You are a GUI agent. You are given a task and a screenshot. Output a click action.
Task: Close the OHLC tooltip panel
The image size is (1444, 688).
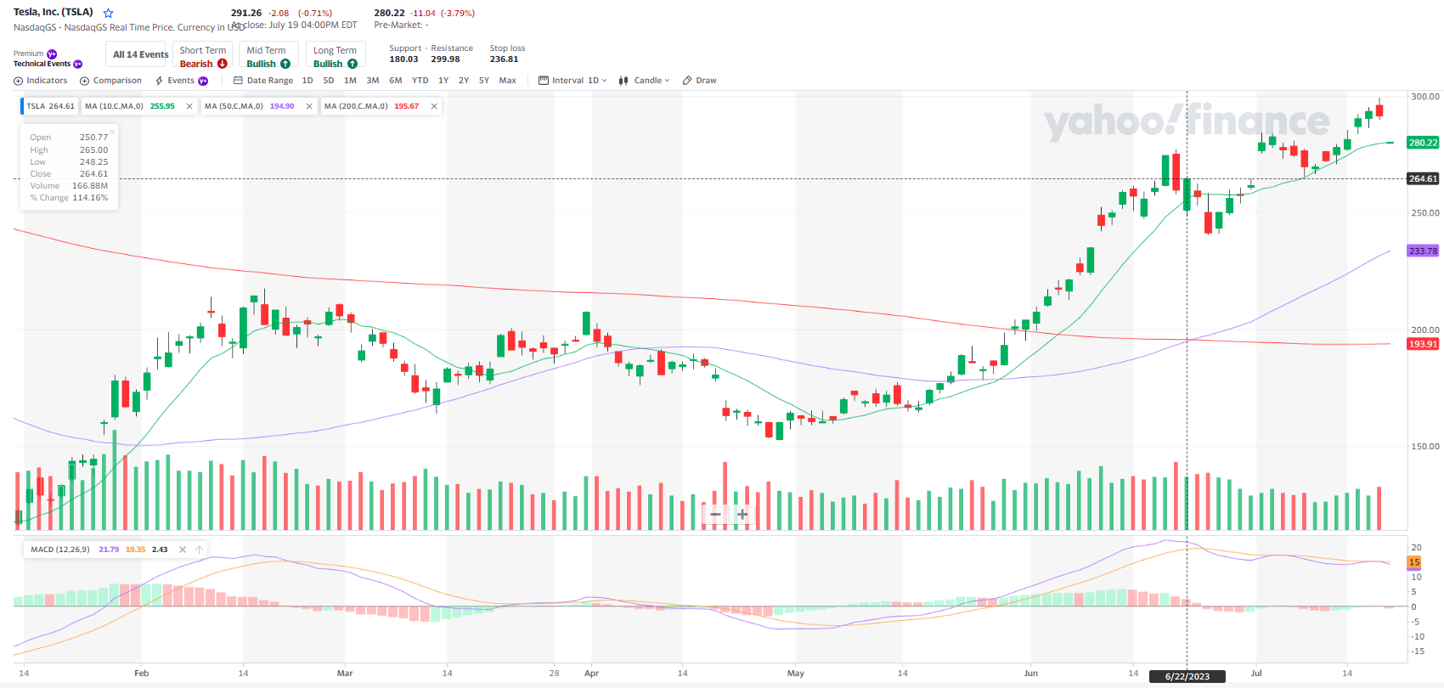pyautogui.click(x=112, y=131)
